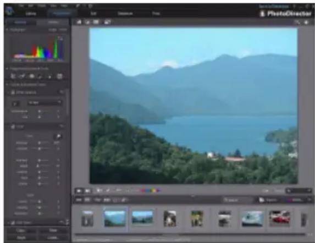Switch to viewer and browser mode icon
This screenshot has width=315, height=243.
click(x=79, y=22)
